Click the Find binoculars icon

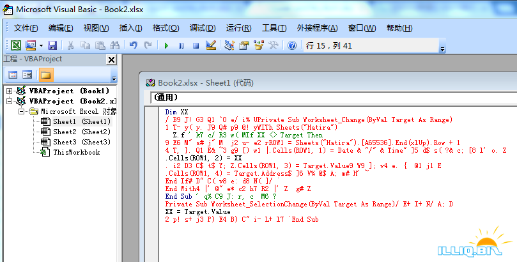(x=115, y=45)
